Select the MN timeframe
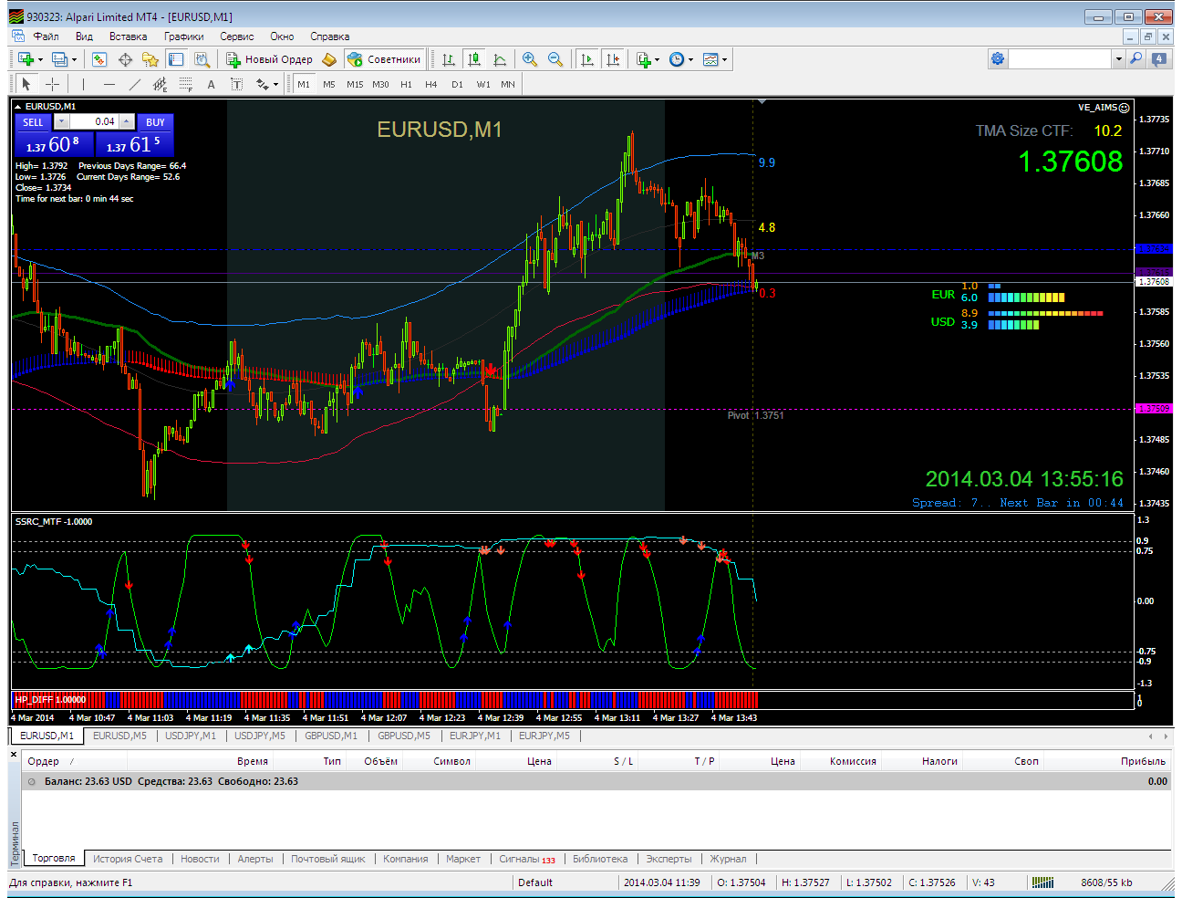Viewport: 1182px width, 898px height. pyautogui.click(x=508, y=84)
